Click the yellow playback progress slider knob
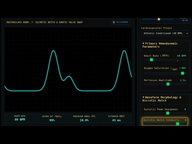 pos(159,19)
